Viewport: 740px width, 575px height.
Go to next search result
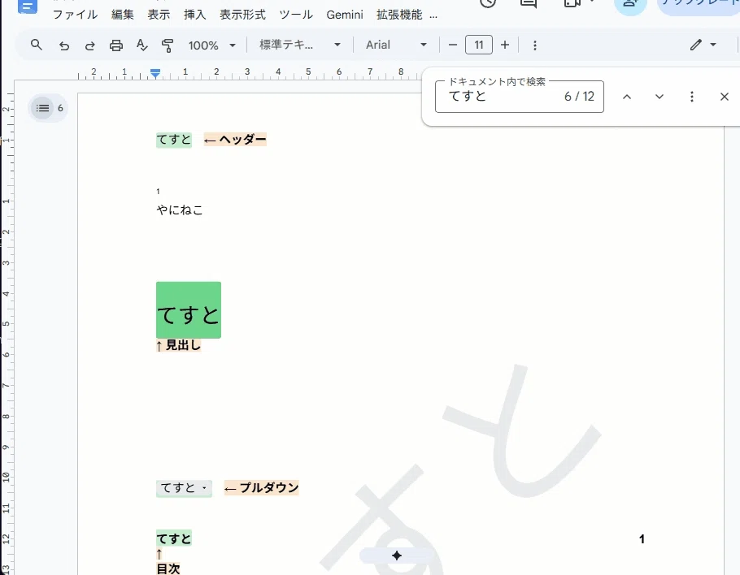[x=659, y=97]
